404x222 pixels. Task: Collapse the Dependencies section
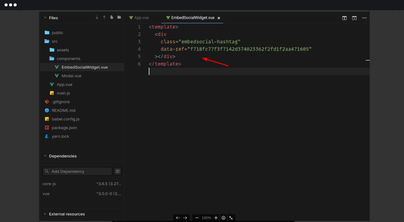pyautogui.click(x=45, y=156)
